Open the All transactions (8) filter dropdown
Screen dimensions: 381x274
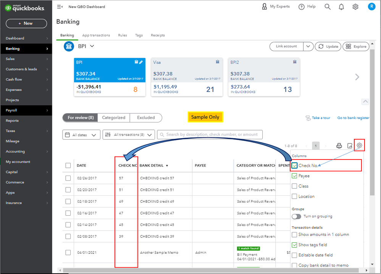[x=129, y=135]
